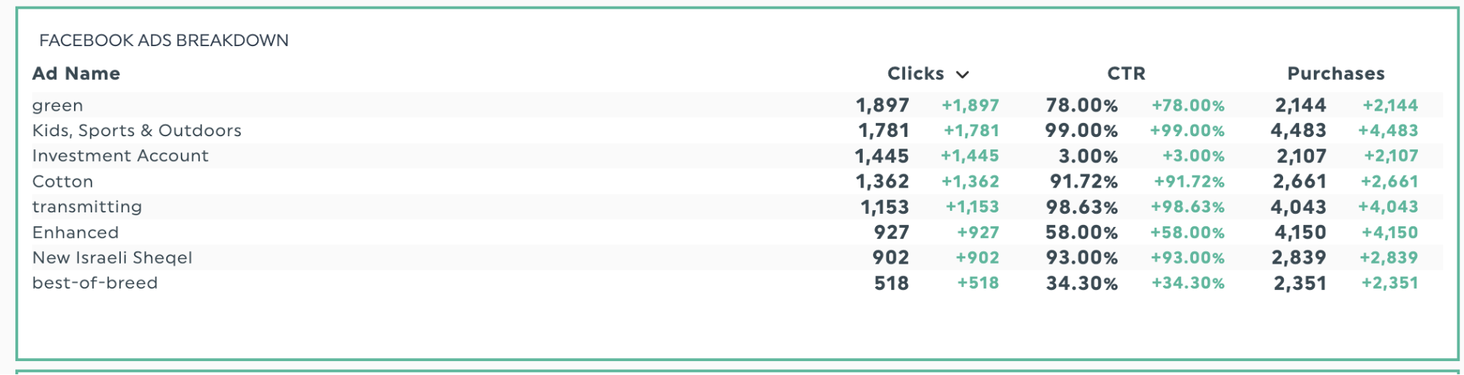The width and height of the screenshot is (1464, 375).
Task: Open the green ad row
Action: click(x=58, y=105)
